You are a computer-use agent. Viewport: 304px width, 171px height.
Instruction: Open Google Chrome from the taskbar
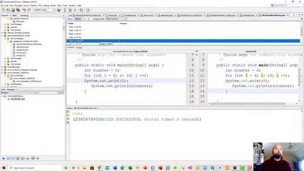pyautogui.click(x=100, y=168)
